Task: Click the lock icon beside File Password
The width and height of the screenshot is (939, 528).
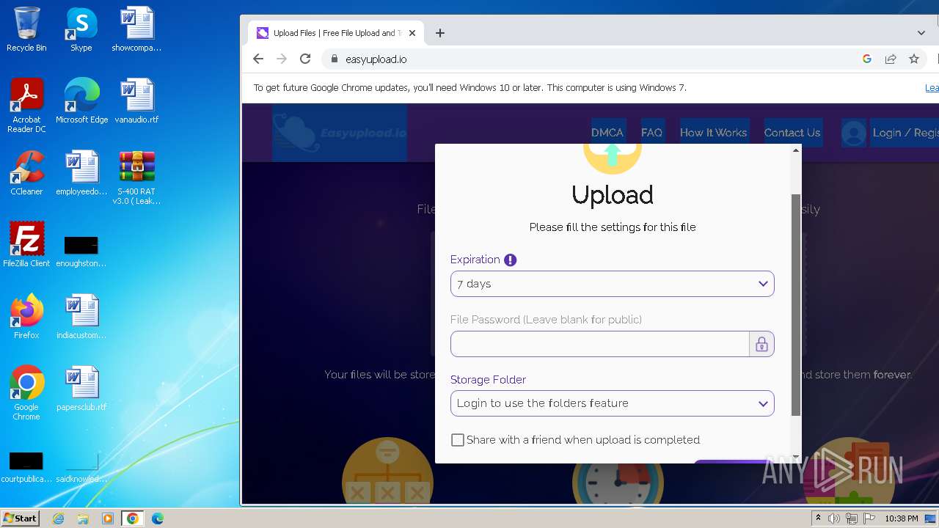Action: 761,344
